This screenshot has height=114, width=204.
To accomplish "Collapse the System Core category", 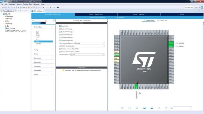I will click(x=43, y=27).
